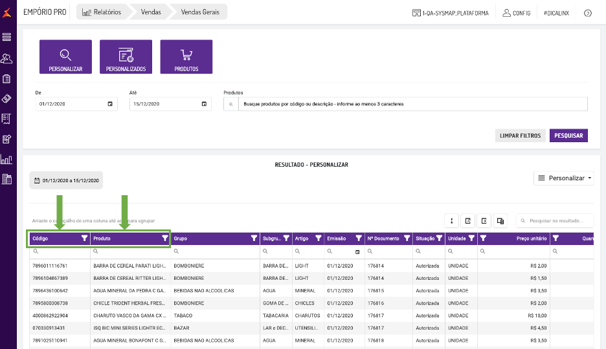Open the hamburger menu icon in sidebar
Viewport: 606px width, 349px height.
pos(6,37)
